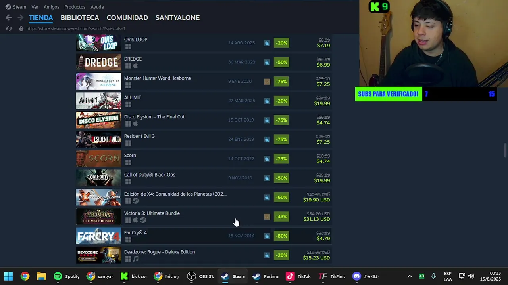Click the microphone icon in the system tray

(433, 276)
